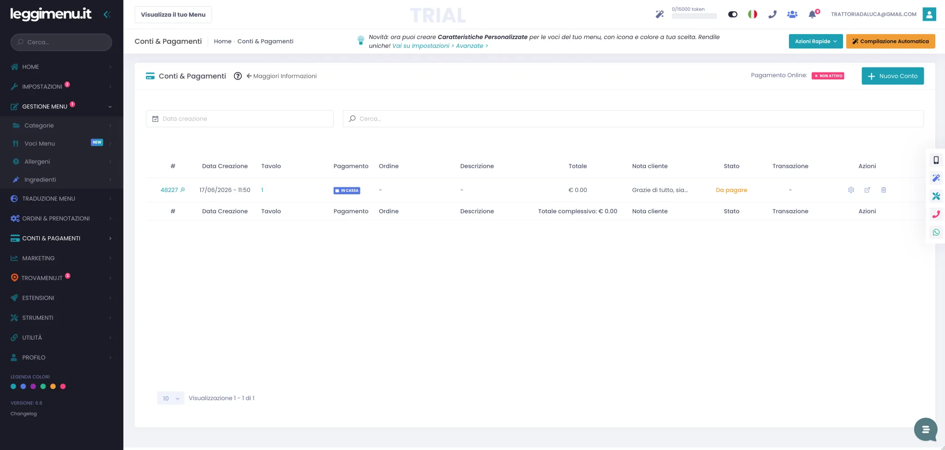Open MARKETING menu

click(x=61, y=258)
